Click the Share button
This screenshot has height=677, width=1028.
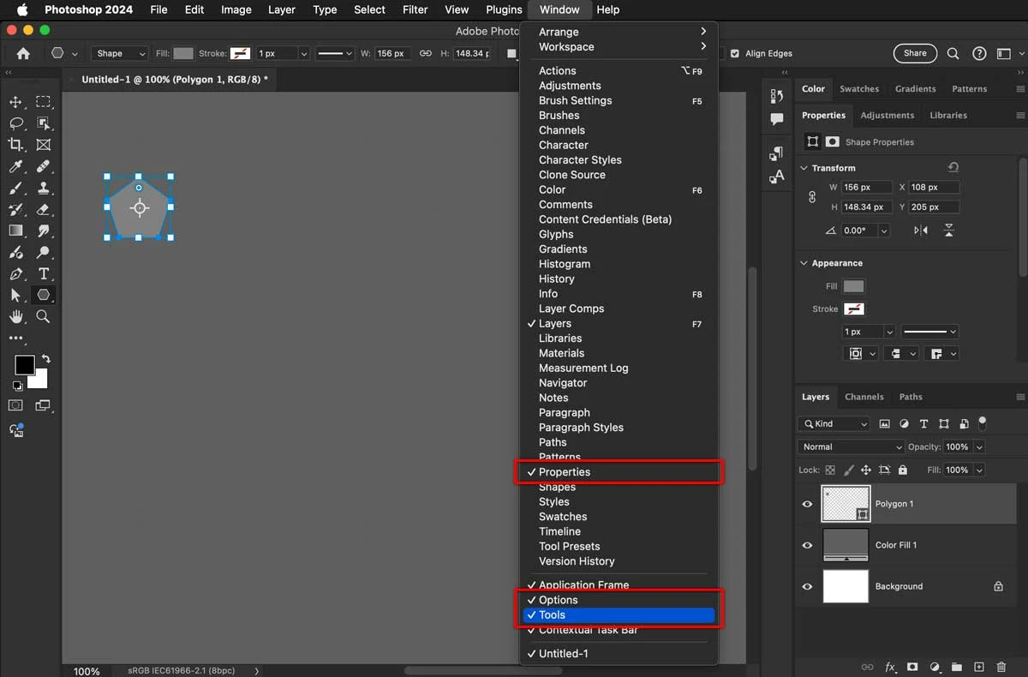[915, 53]
